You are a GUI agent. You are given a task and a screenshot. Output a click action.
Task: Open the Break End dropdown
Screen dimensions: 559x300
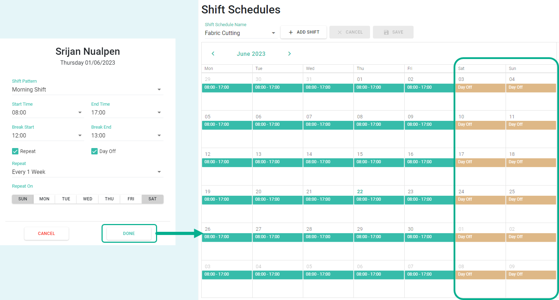click(x=127, y=136)
